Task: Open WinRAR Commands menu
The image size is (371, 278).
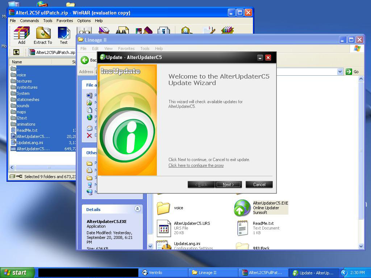Action: click(x=29, y=21)
